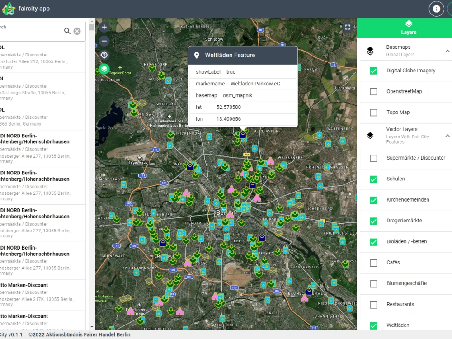Click the zoom in button on the map
This screenshot has width=452, height=339.
coord(104,27)
